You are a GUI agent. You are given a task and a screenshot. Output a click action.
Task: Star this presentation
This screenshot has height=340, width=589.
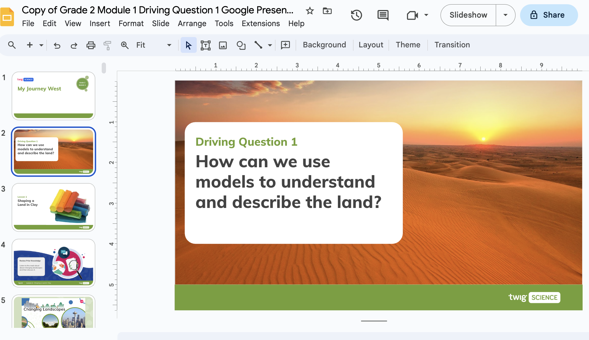coord(310,11)
